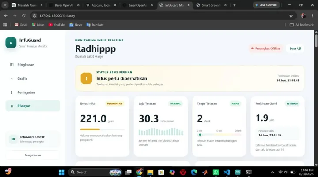
Task: Click the Berat Infus weight progress bar
Action: pyautogui.click(x=102, y=129)
